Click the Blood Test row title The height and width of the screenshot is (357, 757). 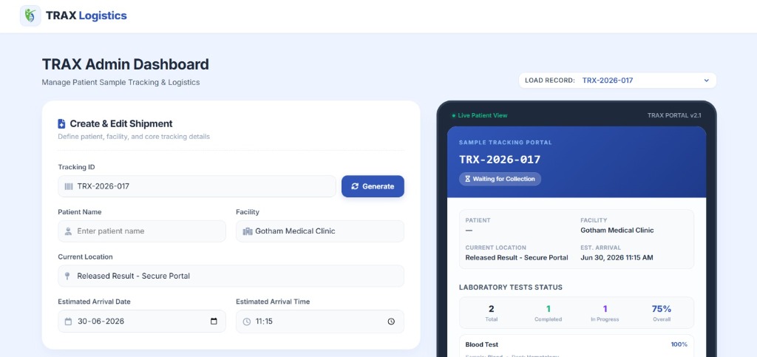pos(482,344)
